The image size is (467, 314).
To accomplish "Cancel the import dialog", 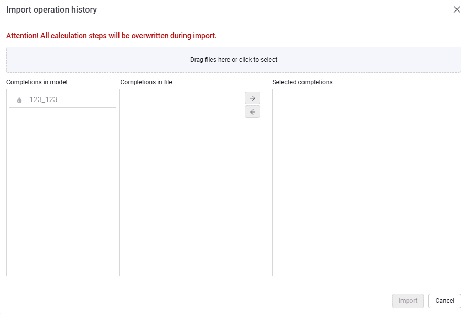I will click(444, 301).
